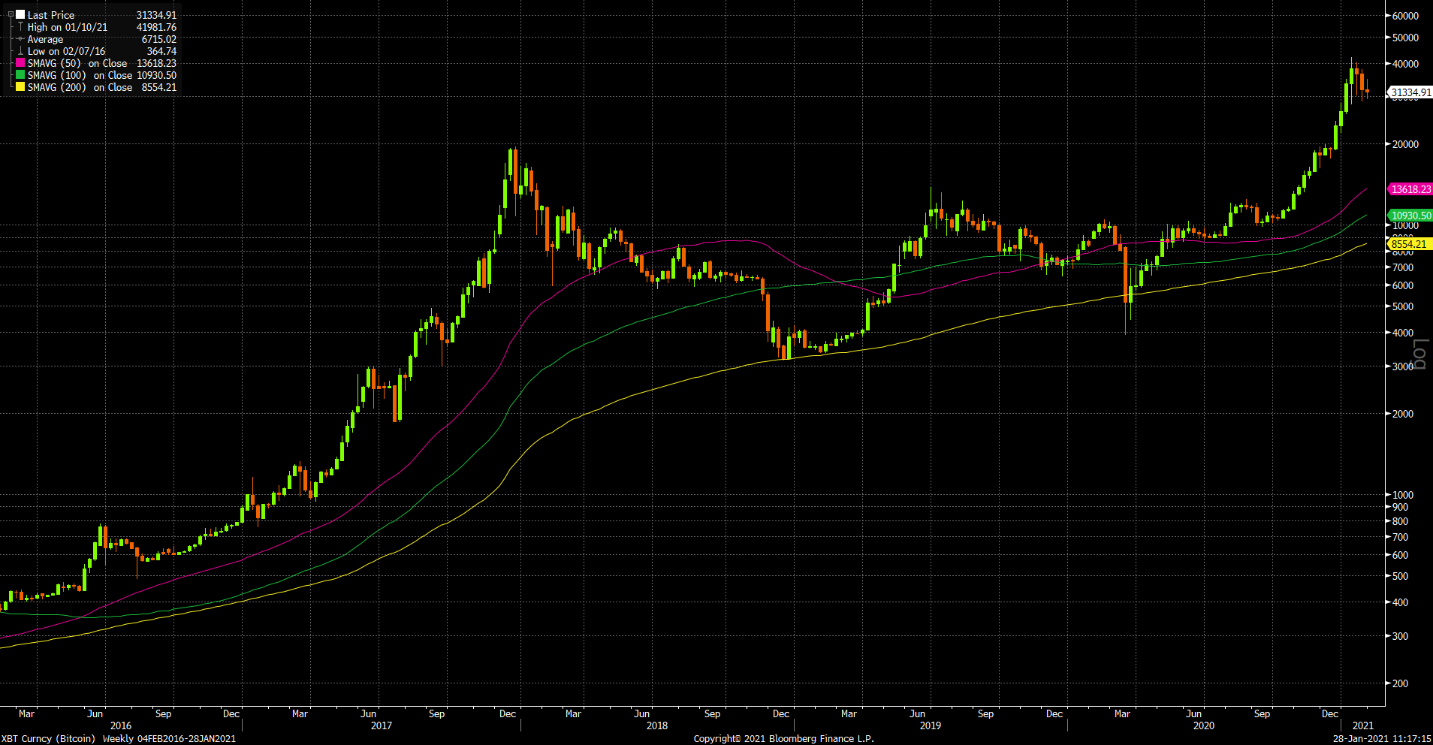Click the 'XBT Curncy (Bitcoin)' ticker label
This screenshot has height=745, width=1433.
coord(48,738)
